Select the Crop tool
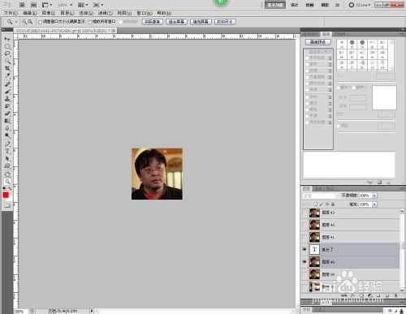 [7, 68]
